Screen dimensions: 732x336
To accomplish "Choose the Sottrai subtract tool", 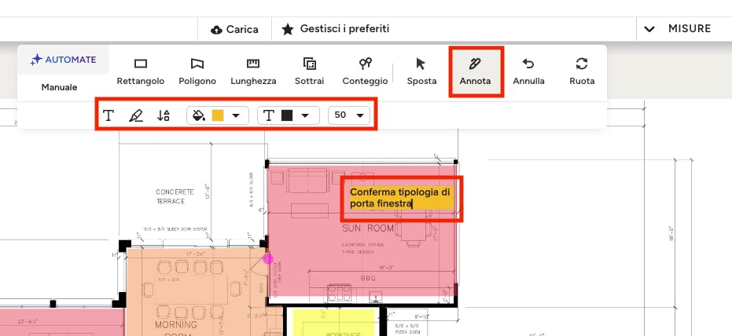I will pyautogui.click(x=309, y=71).
